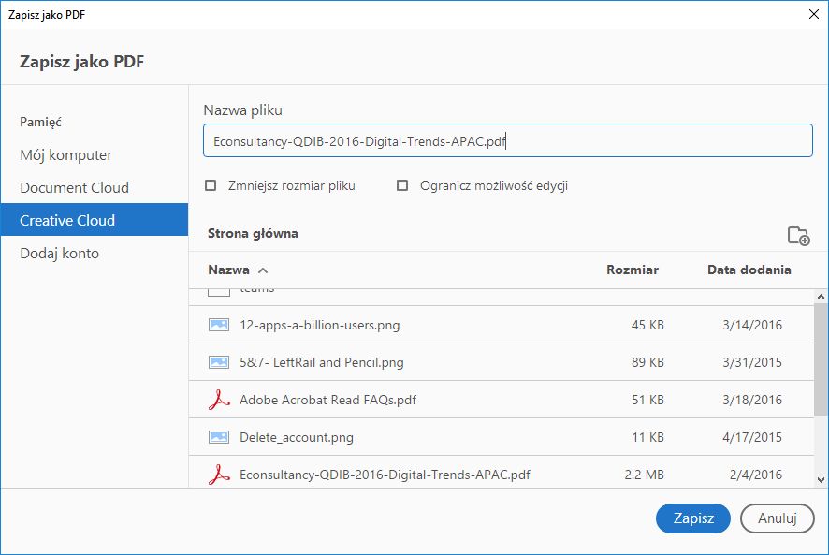Image resolution: width=829 pixels, height=555 pixels.
Task: Click the partially hidden folder icon at list top
Action: click(x=218, y=290)
